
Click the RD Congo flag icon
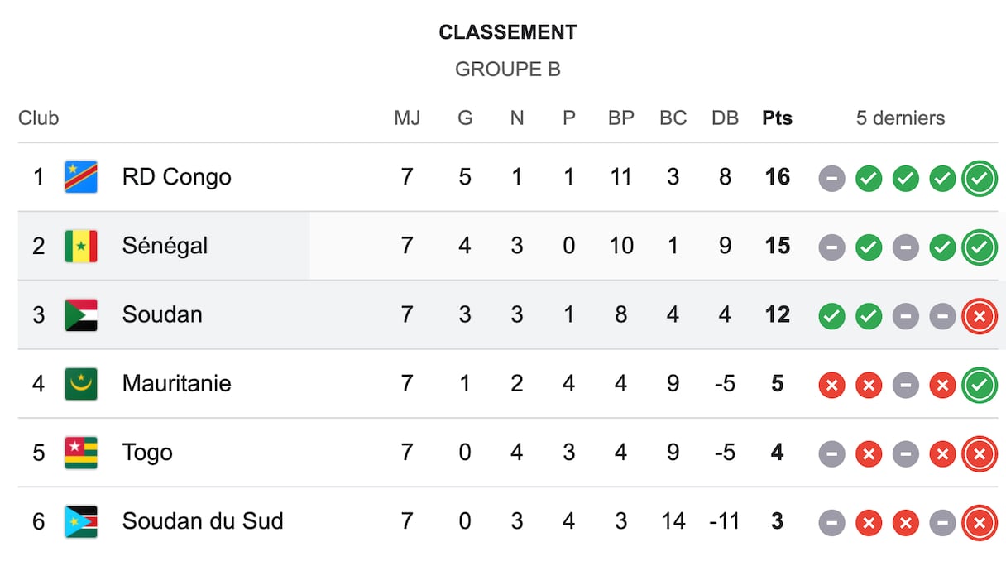pyautogui.click(x=81, y=177)
